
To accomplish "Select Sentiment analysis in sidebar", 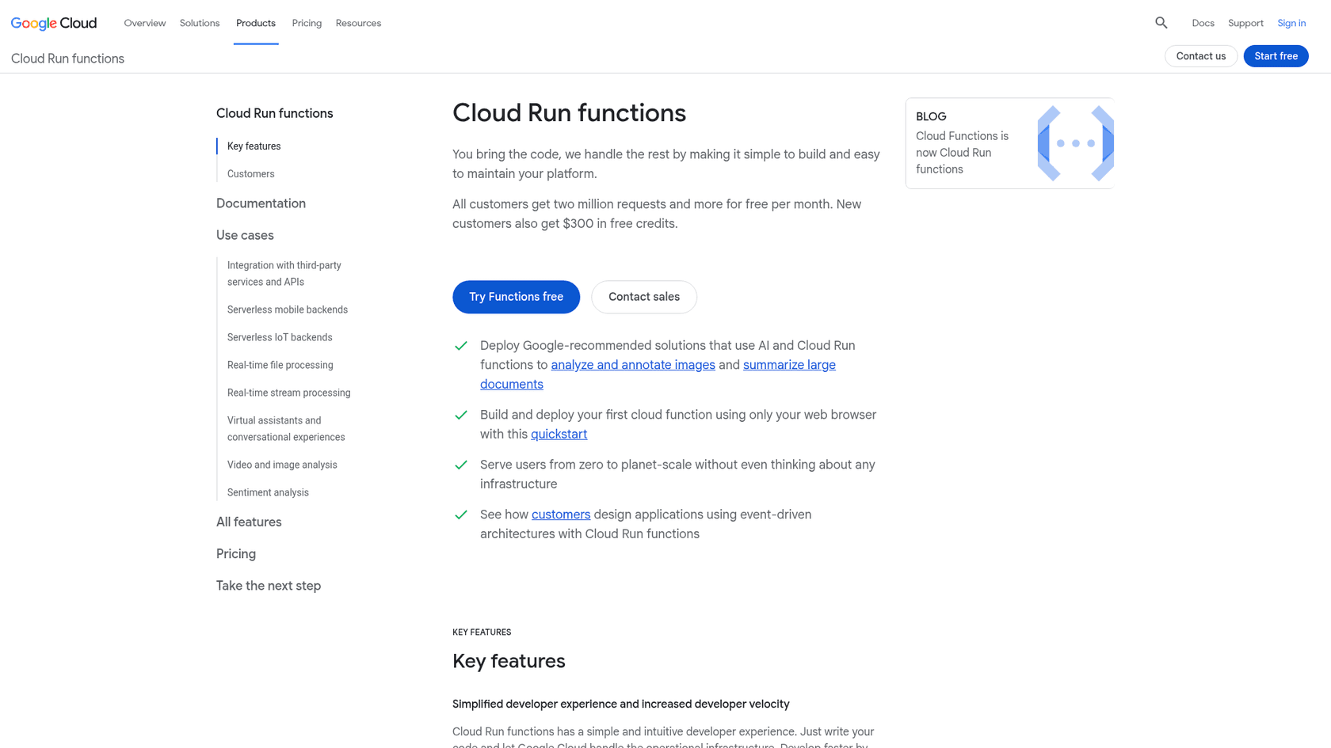I will point(268,492).
